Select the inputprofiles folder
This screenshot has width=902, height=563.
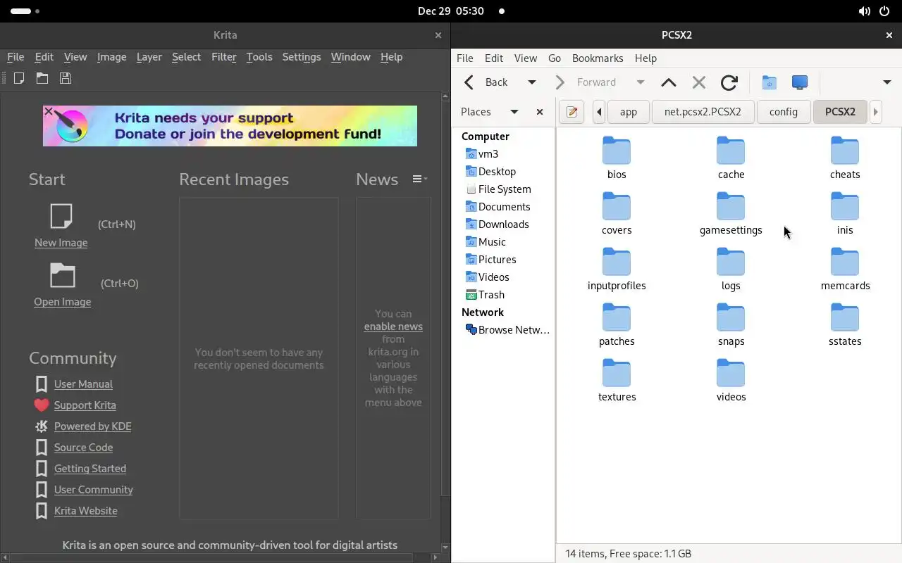[617, 270]
